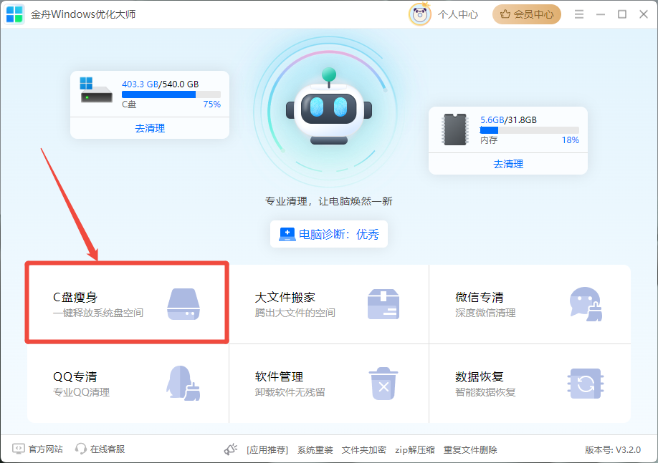
Task: Click the 深度微信清理 subtitle
Action: click(x=485, y=313)
